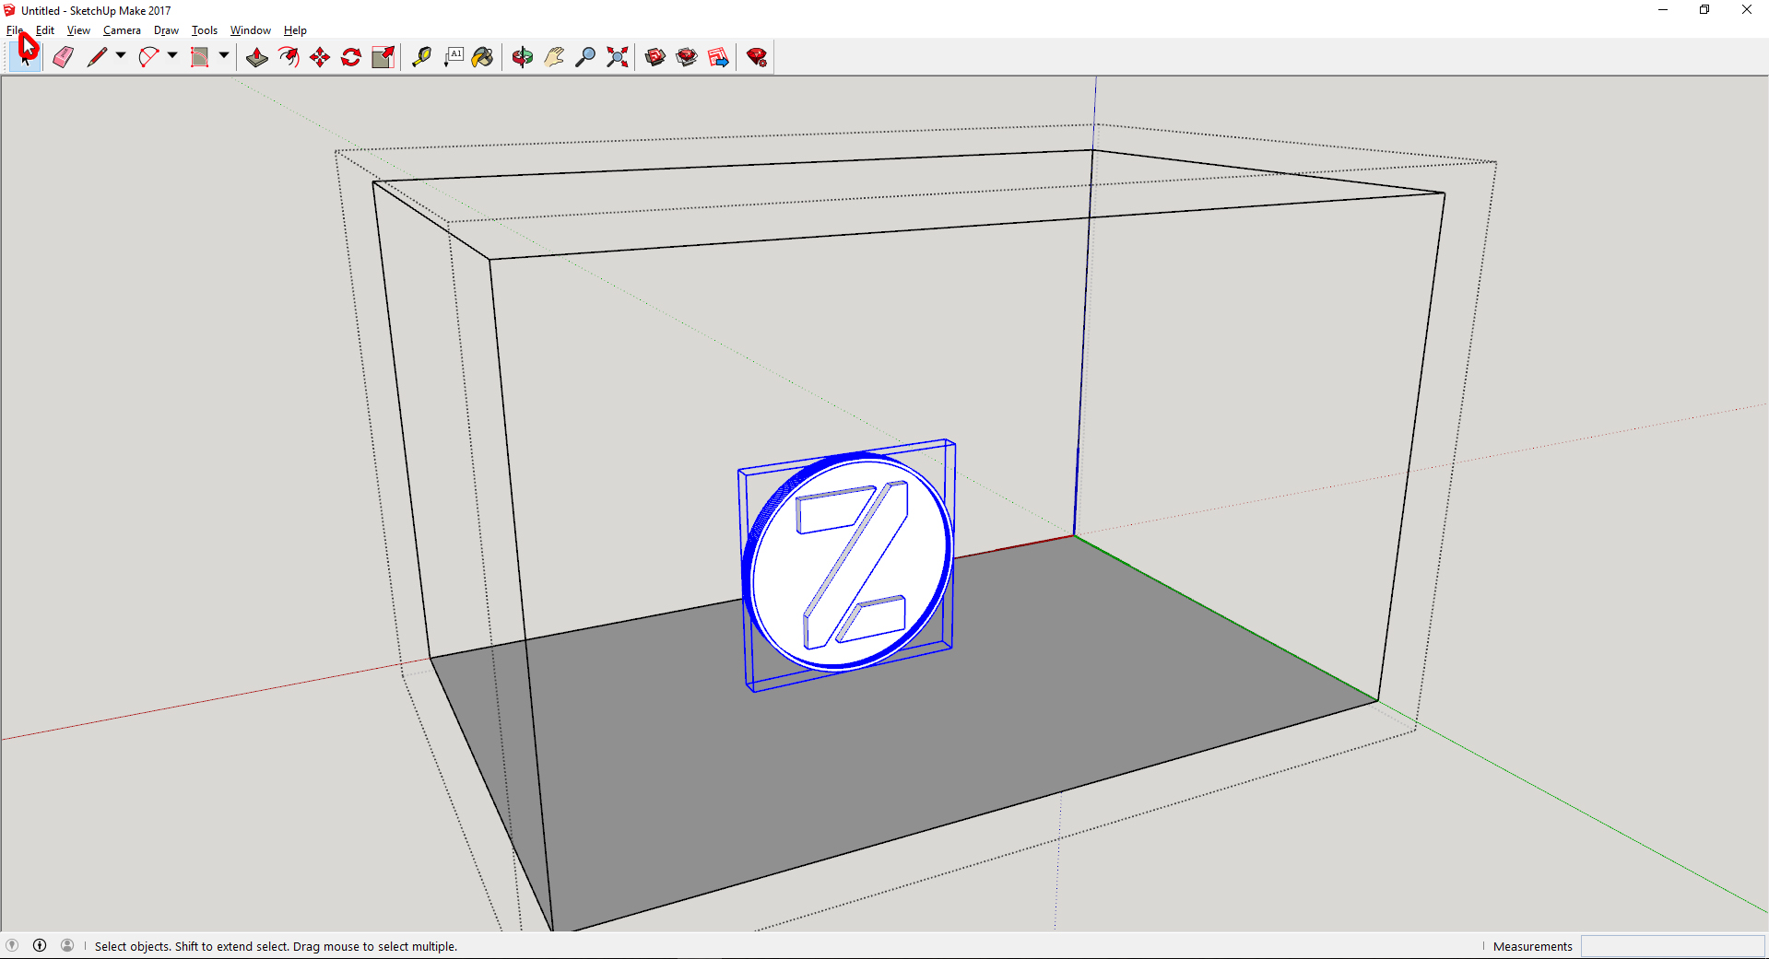Image resolution: width=1769 pixels, height=959 pixels.
Task: Choose the Rotate tool
Action: tap(351, 57)
